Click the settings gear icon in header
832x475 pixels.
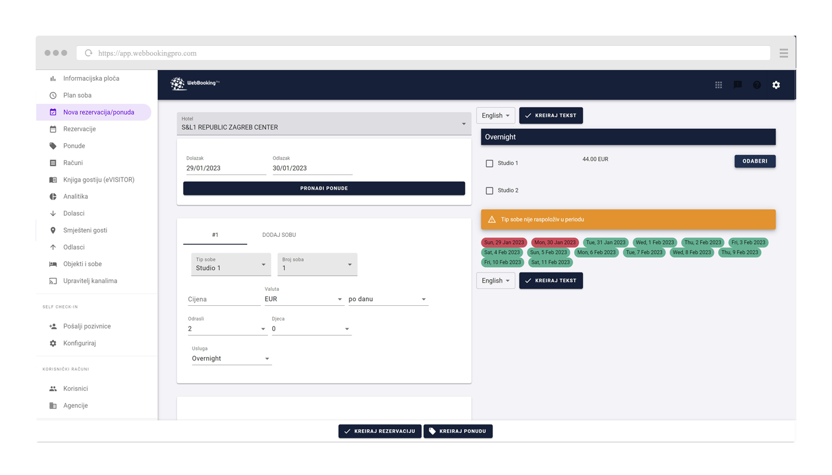pyautogui.click(x=776, y=85)
